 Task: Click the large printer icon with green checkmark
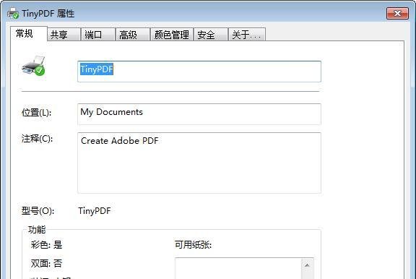[34, 66]
